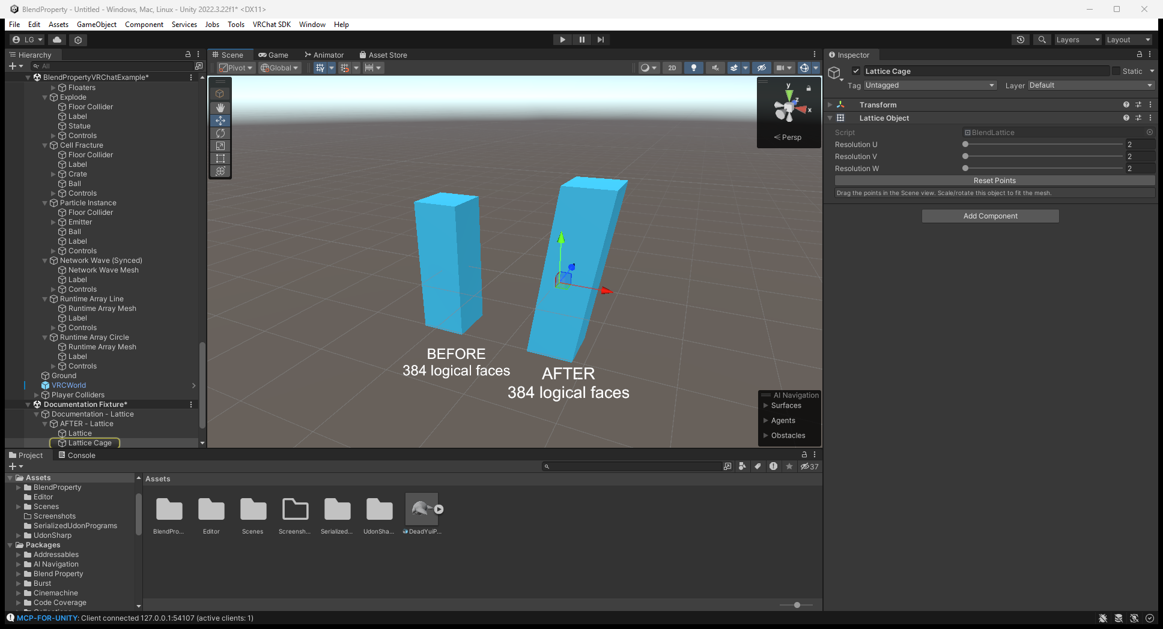Open the Layout dropdown in toolbar
The width and height of the screenshot is (1163, 629).
(1129, 40)
